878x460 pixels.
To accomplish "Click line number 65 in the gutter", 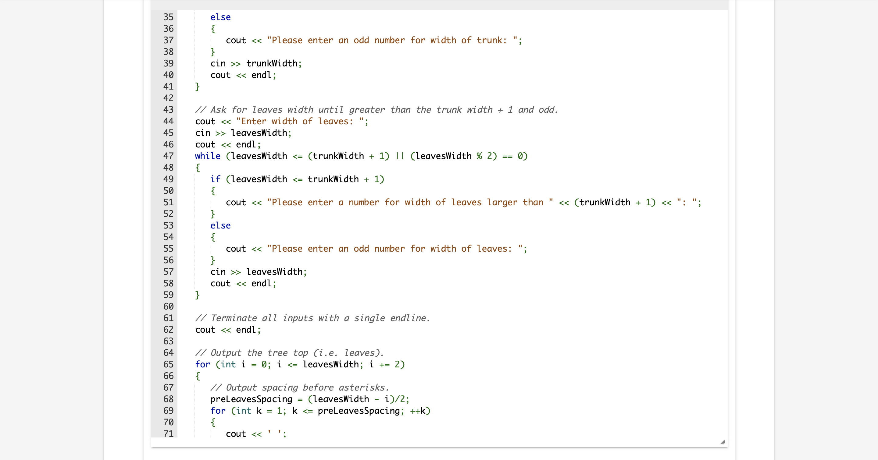I will (168, 364).
